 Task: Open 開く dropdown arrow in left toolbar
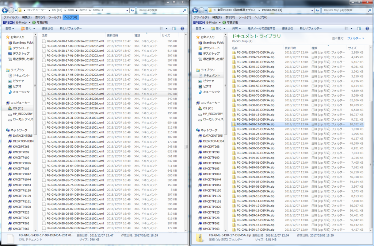[34, 28]
